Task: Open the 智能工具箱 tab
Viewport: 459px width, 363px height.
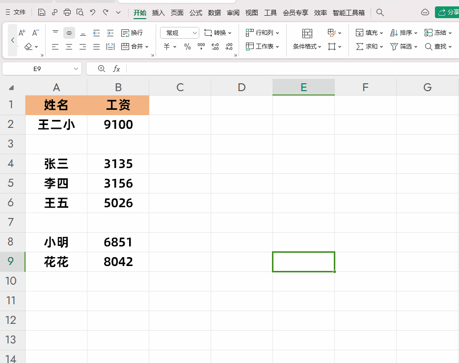Action: (349, 13)
